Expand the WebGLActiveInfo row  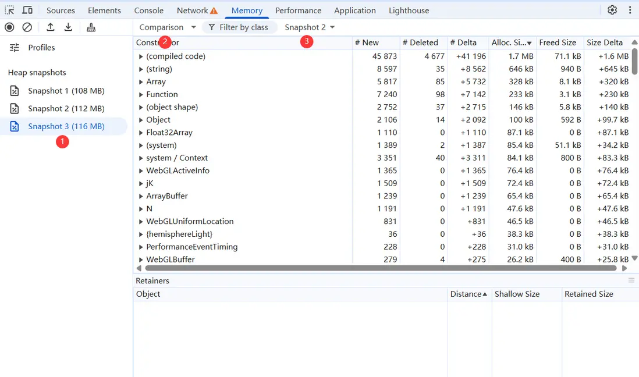[141, 171]
